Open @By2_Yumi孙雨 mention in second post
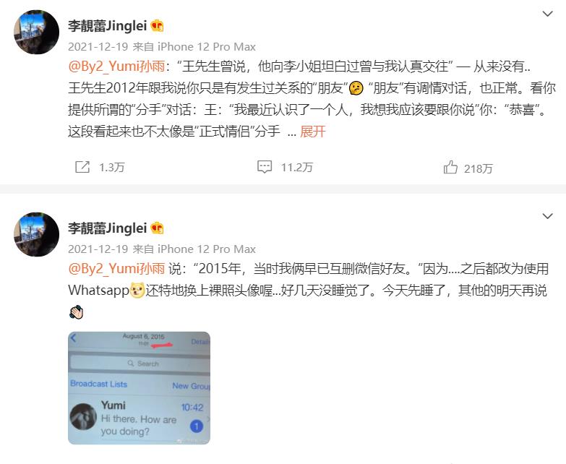Viewport: 566px width, 464px height. 116,269
